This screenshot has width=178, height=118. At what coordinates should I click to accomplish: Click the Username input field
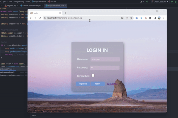[x=105, y=59]
